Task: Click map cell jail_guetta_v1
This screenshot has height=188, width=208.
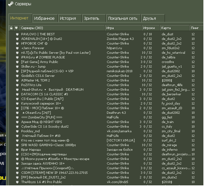Action: 172,67
